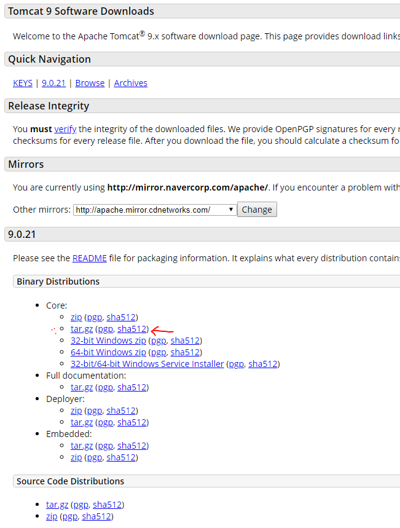
Task: Download the Embedded tar.gz
Action: (x=82, y=446)
